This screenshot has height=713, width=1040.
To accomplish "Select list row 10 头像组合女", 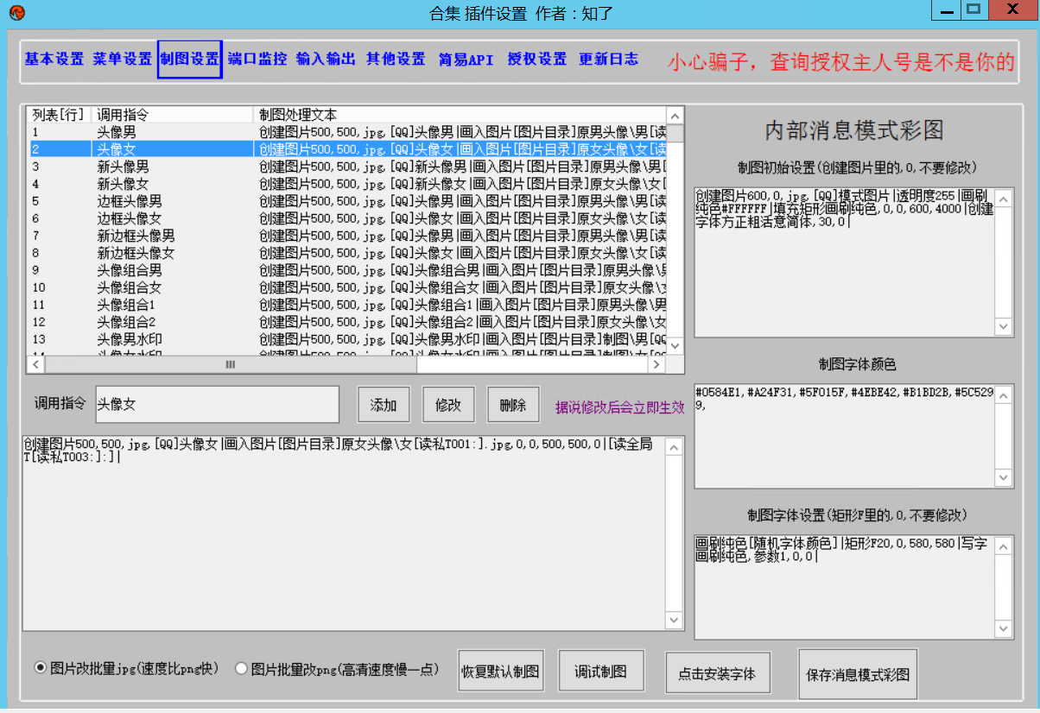I will (347, 287).
